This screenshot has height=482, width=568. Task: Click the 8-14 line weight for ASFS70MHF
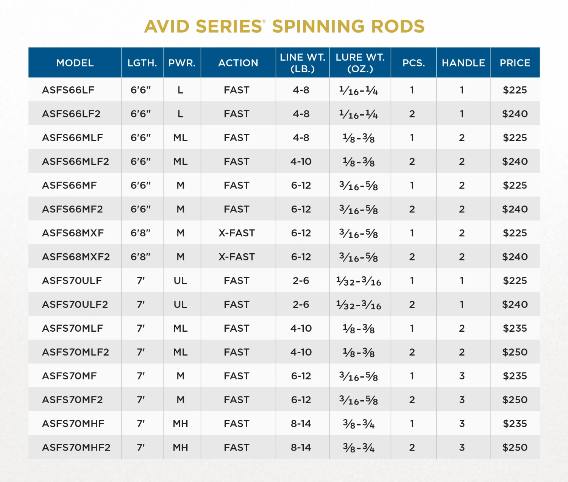point(301,424)
